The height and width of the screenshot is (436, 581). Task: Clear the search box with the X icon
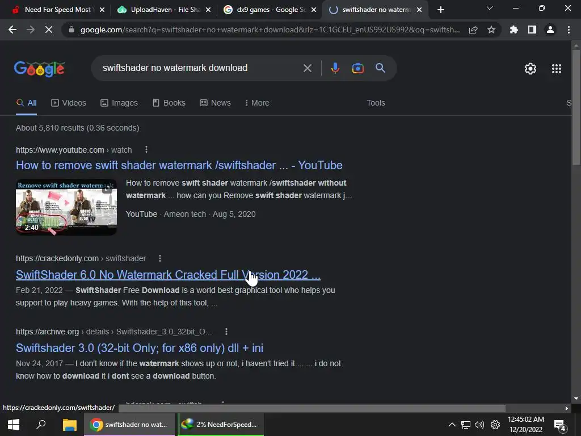(307, 68)
